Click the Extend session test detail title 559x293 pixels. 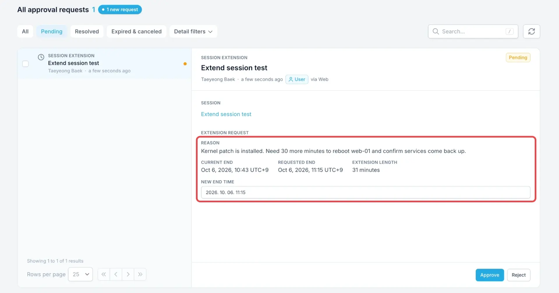coord(234,68)
